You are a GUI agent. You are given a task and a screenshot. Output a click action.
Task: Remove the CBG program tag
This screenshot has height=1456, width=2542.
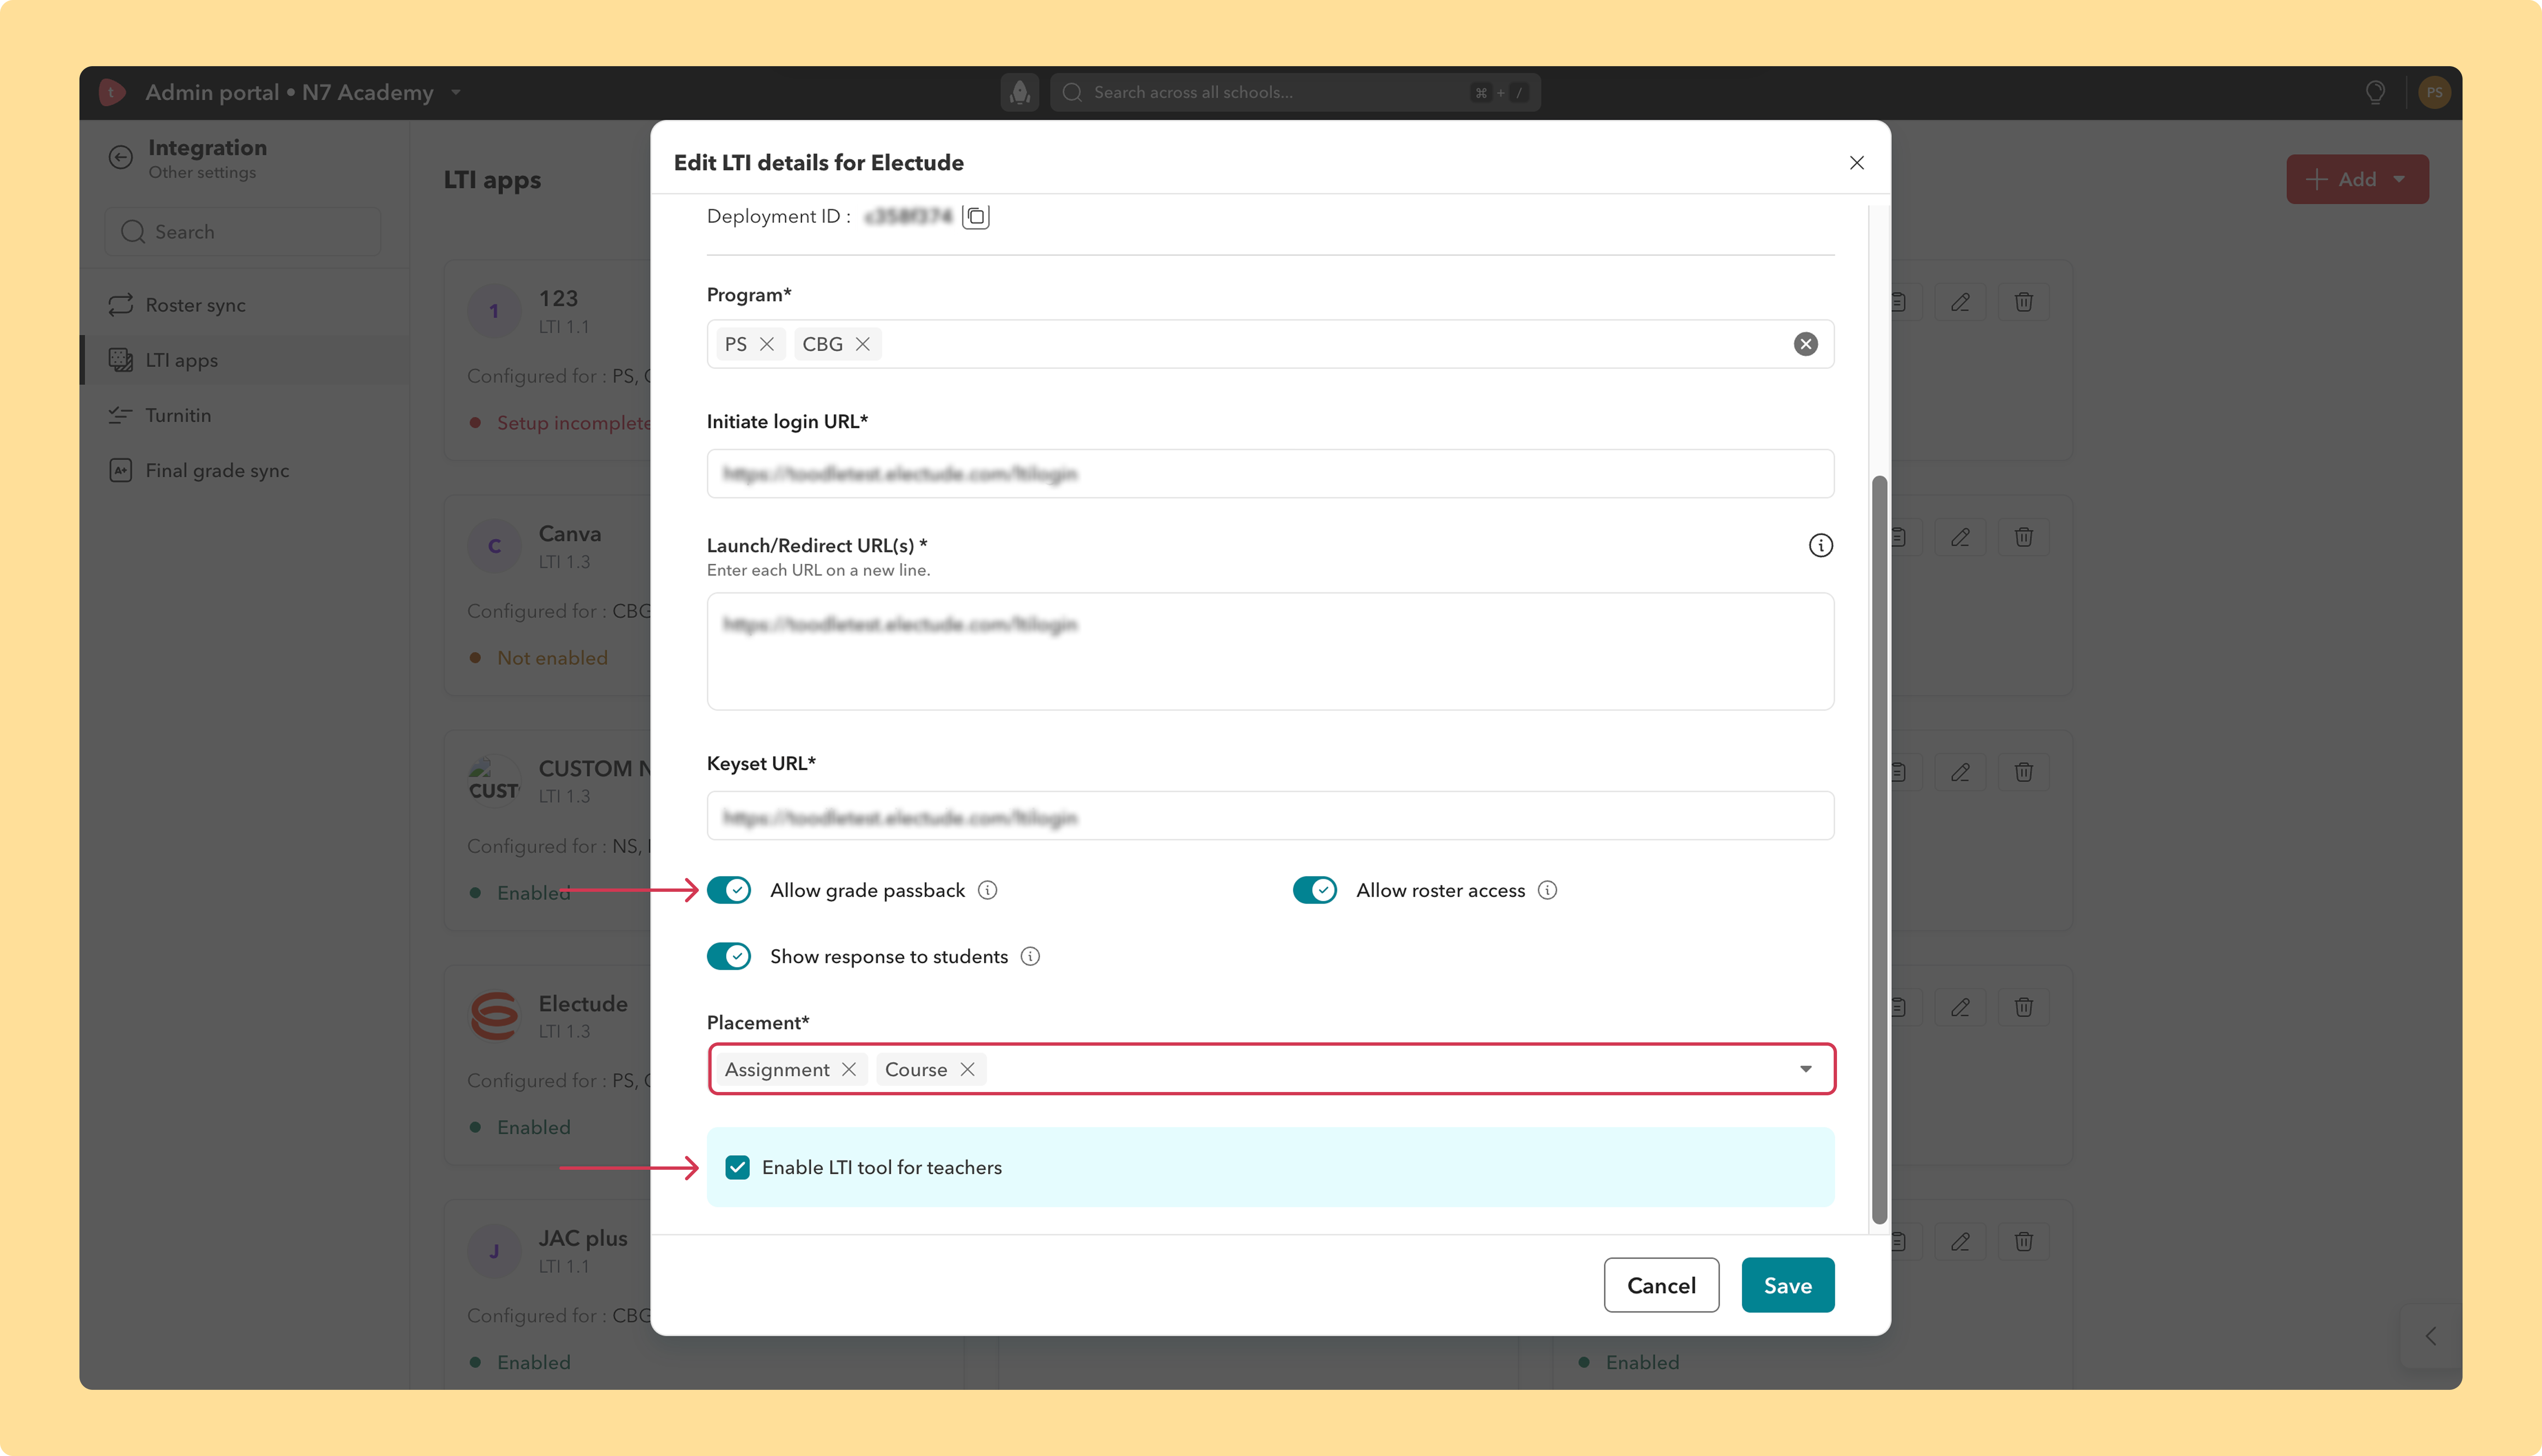[862, 344]
